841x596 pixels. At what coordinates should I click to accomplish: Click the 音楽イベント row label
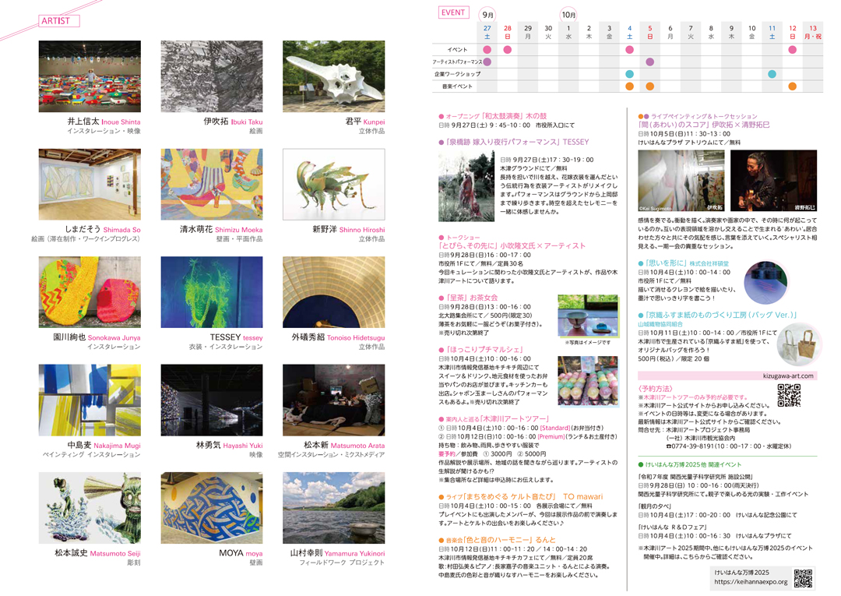pyautogui.click(x=459, y=86)
